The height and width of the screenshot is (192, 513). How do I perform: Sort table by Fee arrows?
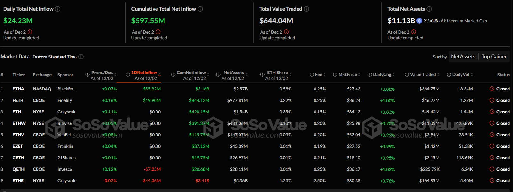coord(324,75)
